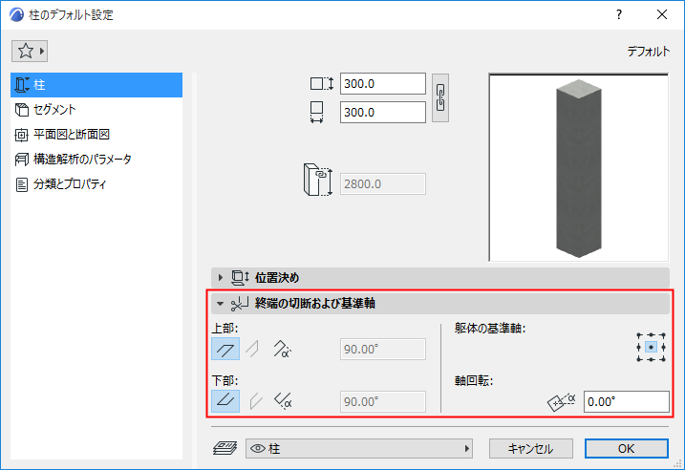Choose center point in core axis anchor grid
This screenshot has height=470, width=685.
point(651,348)
